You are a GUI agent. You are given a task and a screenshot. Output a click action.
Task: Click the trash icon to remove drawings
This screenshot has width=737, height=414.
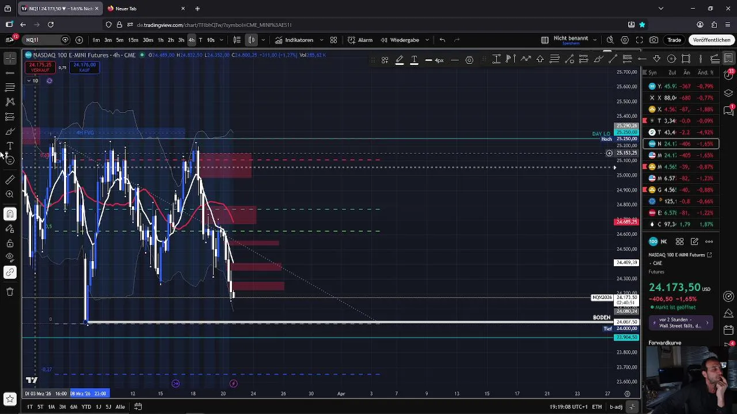[x=10, y=292]
